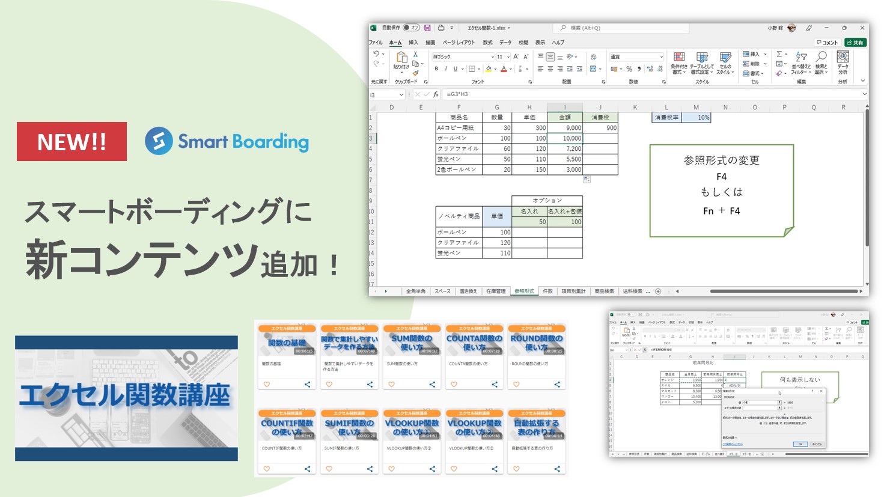Image resolution: width=887 pixels, height=497 pixels.
Task: Open the font color dropdown arrow
Action: pyautogui.click(x=510, y=69)
